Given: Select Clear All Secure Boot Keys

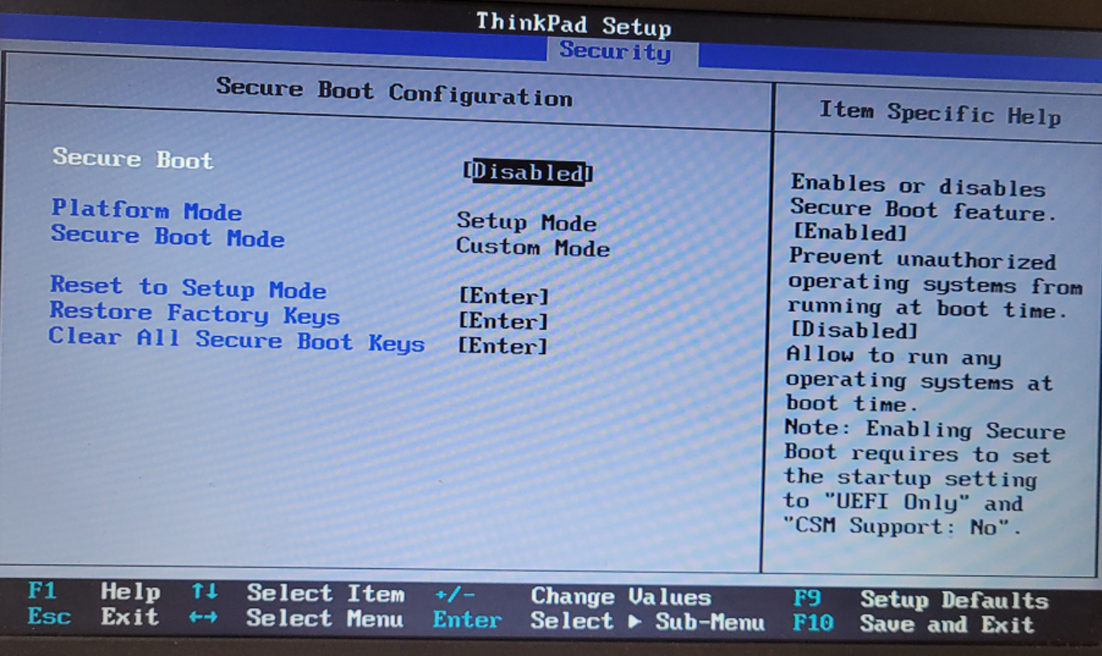Looking at the screenshot, I should pos(236,339).
